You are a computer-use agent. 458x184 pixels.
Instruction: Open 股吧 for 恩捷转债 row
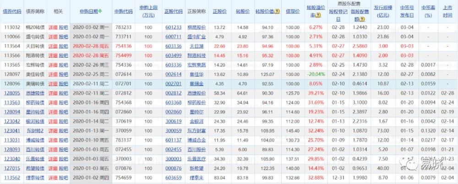coord(63,93)
